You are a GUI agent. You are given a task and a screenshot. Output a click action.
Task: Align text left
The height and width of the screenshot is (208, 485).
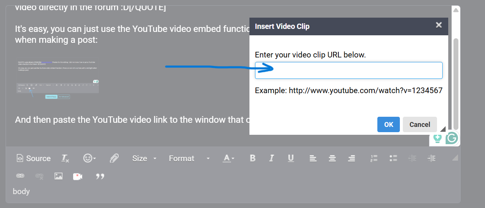pyautogui.click(x=313, y=158)
